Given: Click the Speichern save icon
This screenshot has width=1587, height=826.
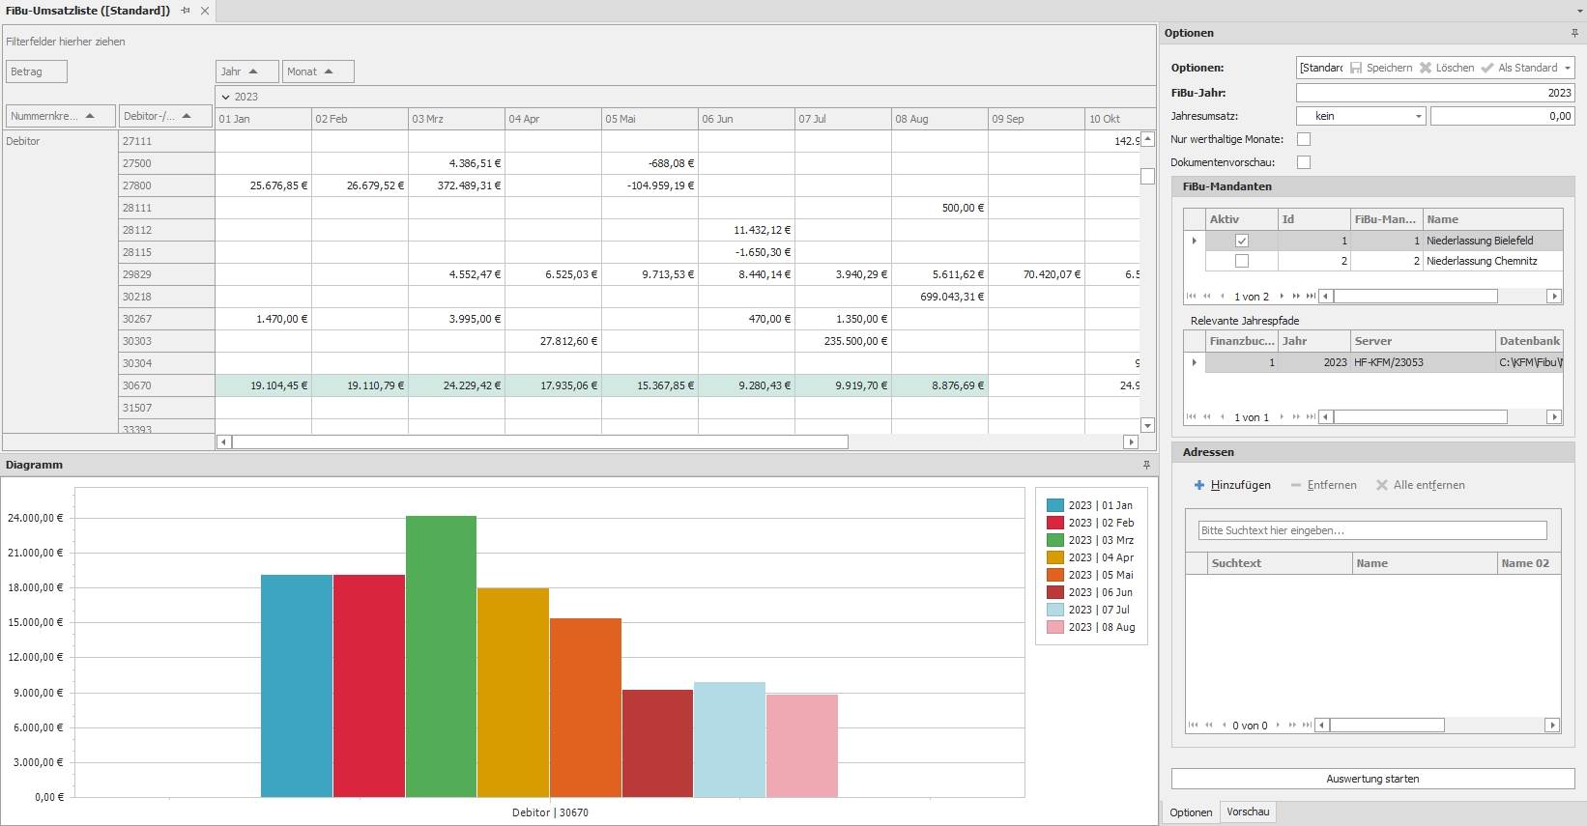Looking at the screenshot, I should pyautogui.click(x=1356, y=68).
